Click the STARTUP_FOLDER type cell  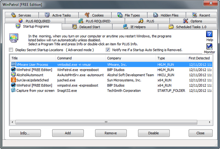tap(171, 91)
